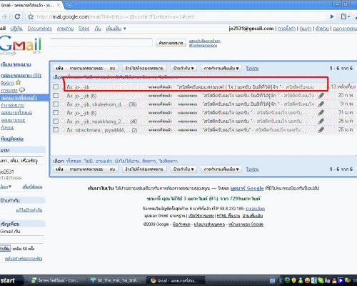Click the bottom refresh link

coord(252,169)
